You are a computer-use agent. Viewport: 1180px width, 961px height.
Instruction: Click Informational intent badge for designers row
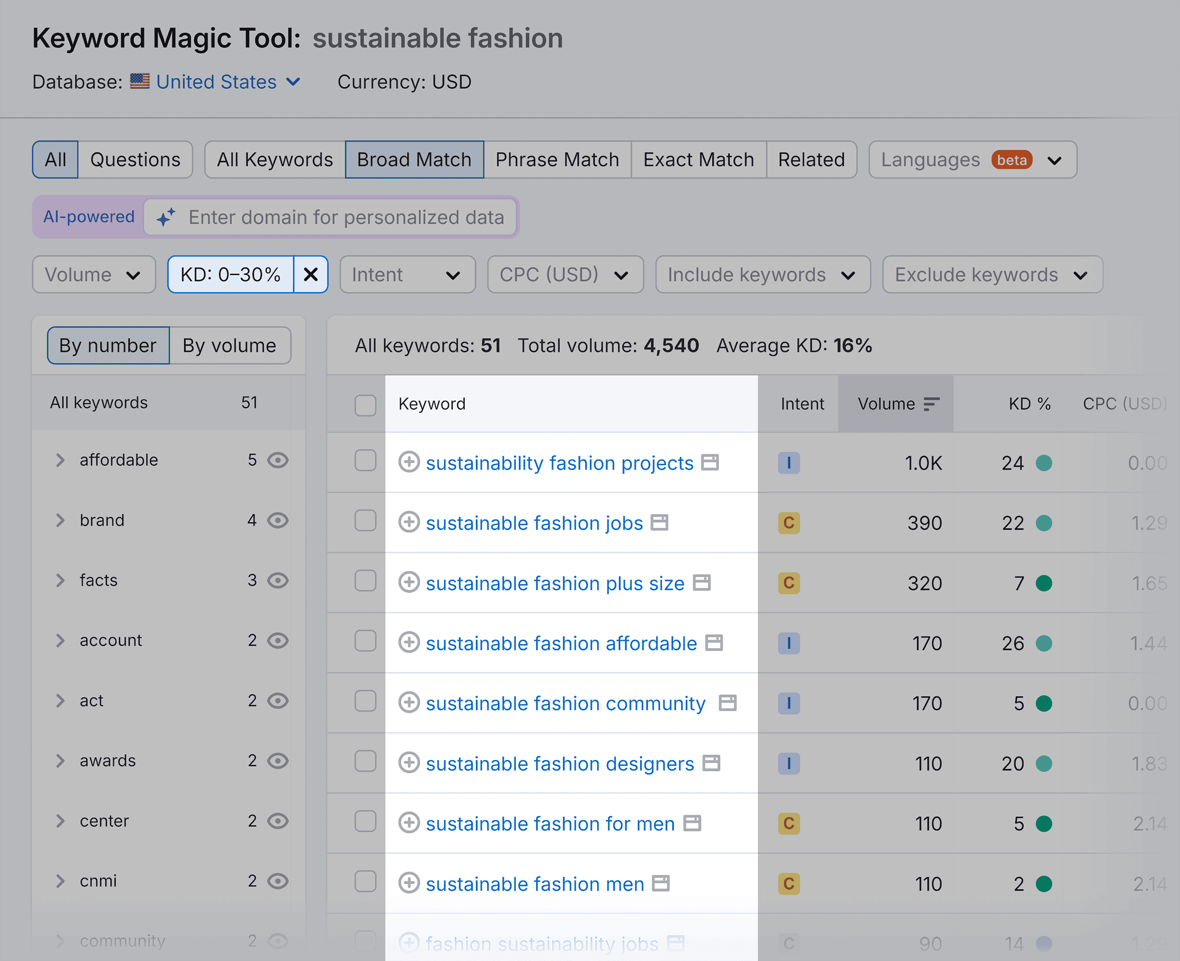pos(789,763)
